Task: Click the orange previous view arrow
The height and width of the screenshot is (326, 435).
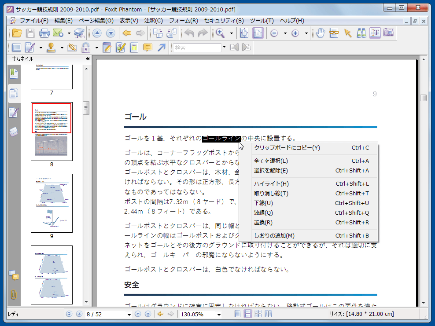Action: [127, 33]
